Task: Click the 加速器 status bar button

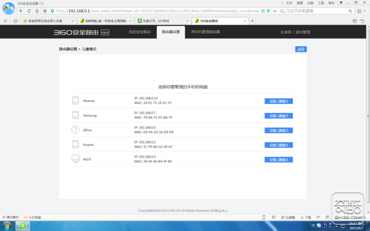Action: pos(288,217)
